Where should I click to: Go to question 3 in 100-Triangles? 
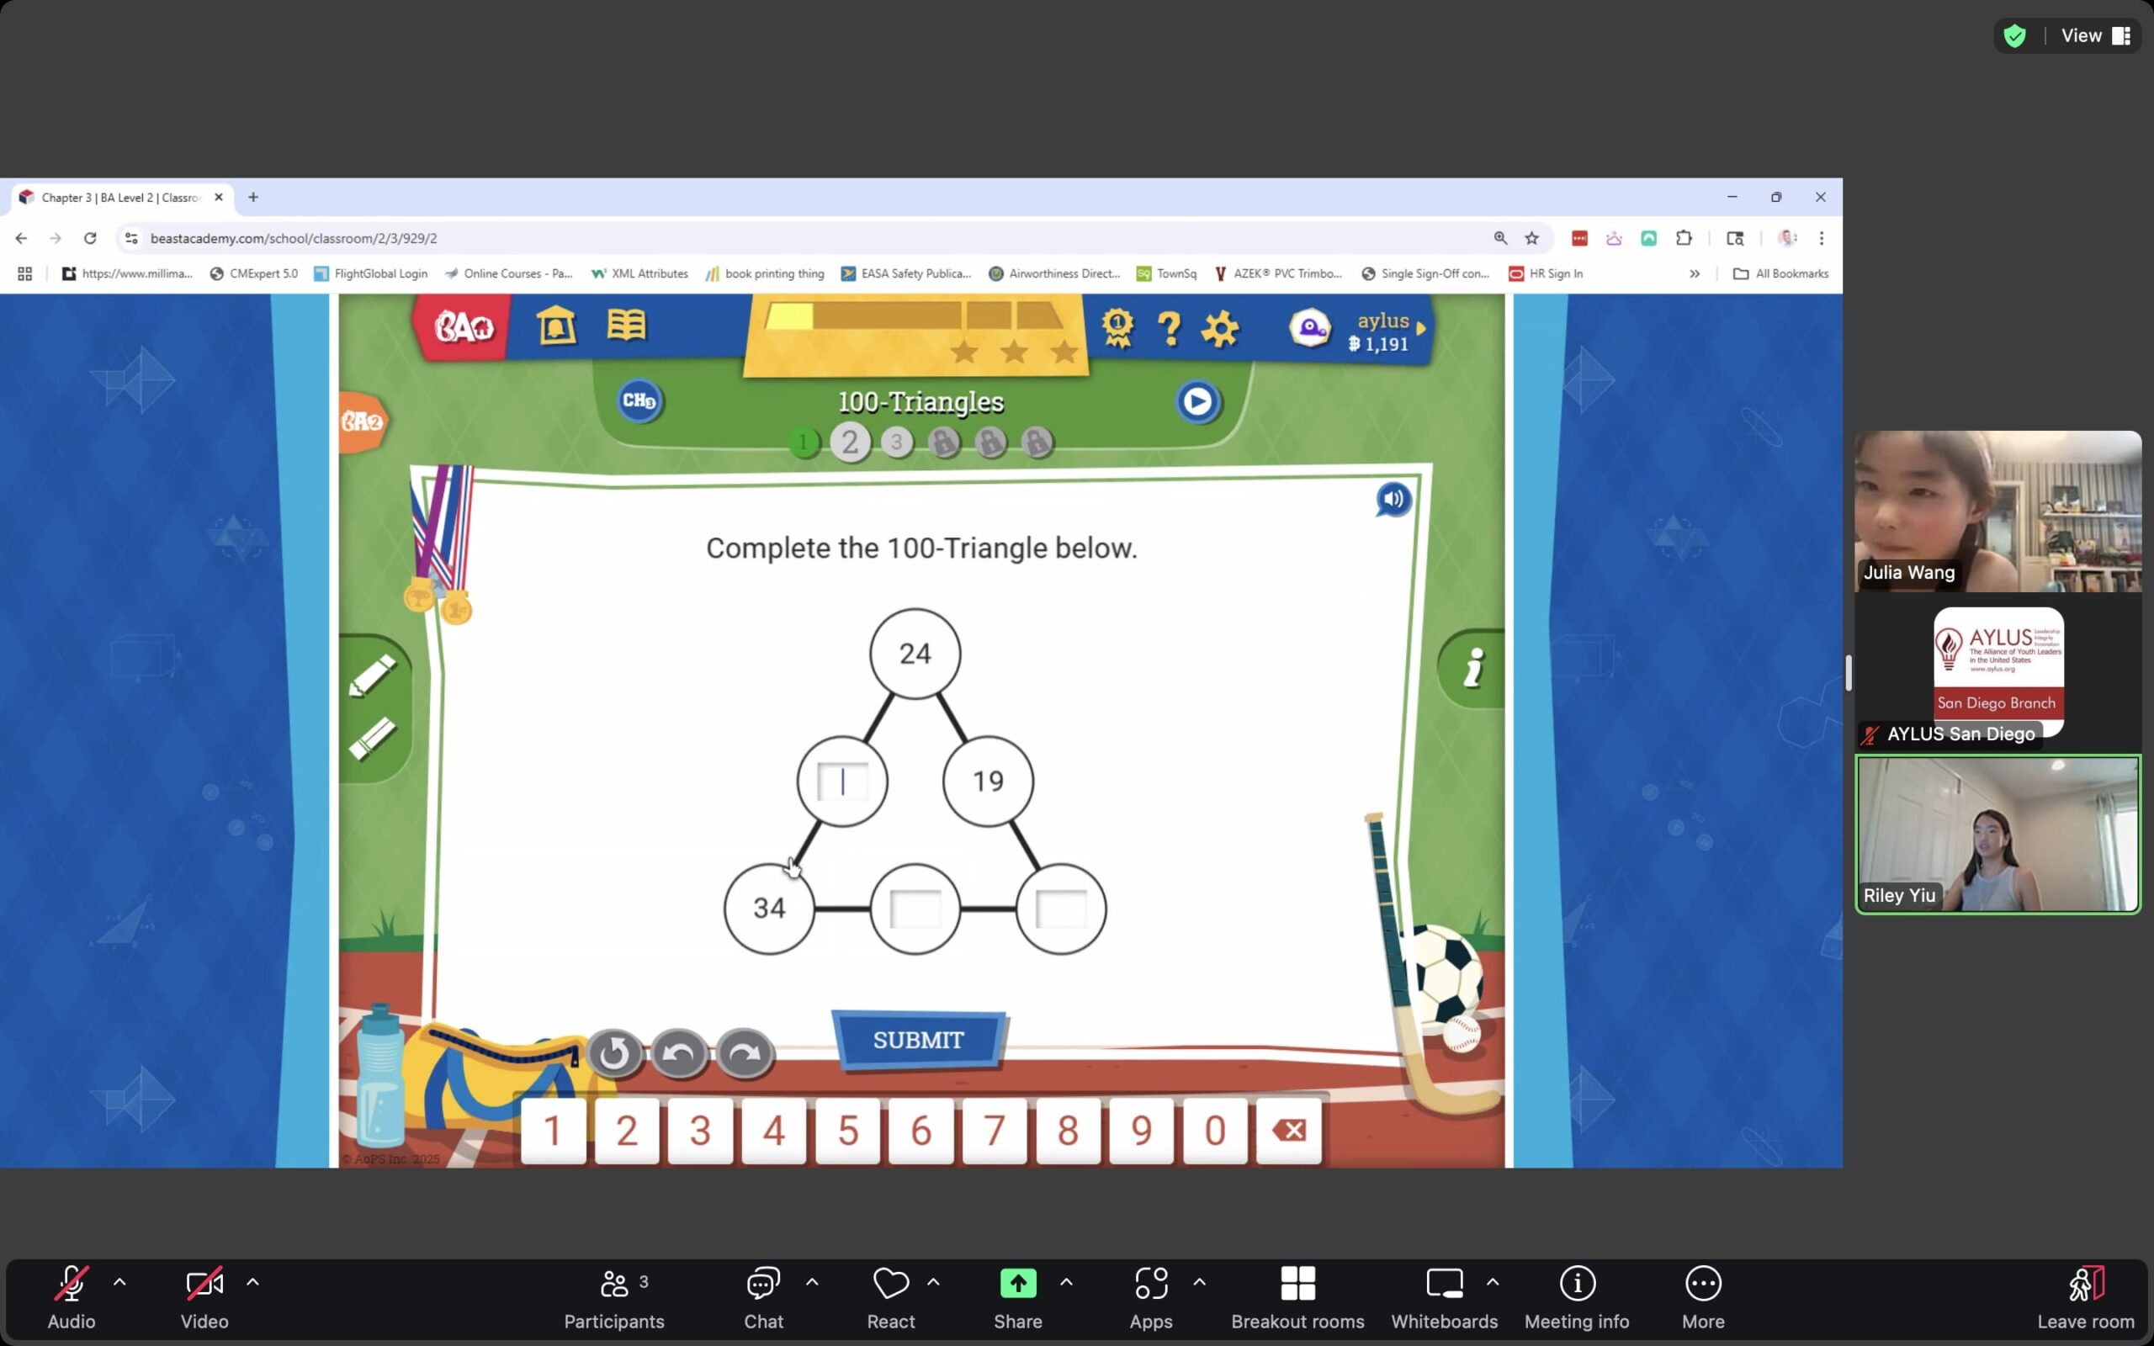pyautogui.click(x=896, y=442)
